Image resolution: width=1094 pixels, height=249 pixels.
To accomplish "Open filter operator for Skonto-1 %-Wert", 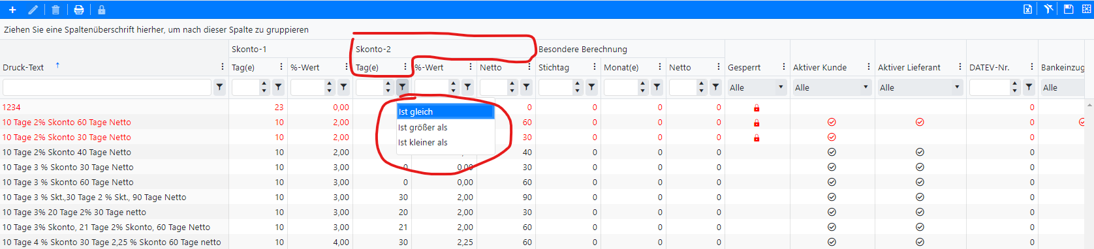I will coord(344,87).
